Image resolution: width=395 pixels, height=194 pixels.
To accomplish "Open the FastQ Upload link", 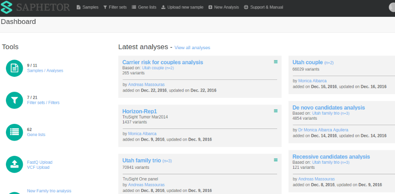I will pyautogui.click(x=40, y=163).
